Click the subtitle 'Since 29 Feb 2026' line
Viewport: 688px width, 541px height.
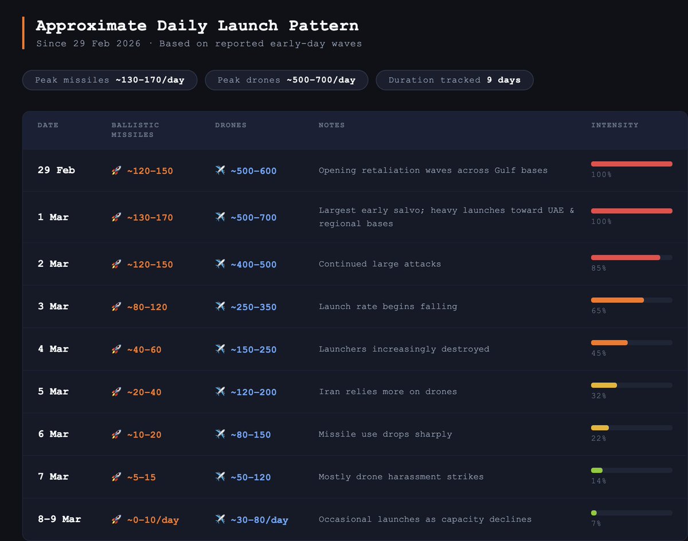(x=199, y=44)
